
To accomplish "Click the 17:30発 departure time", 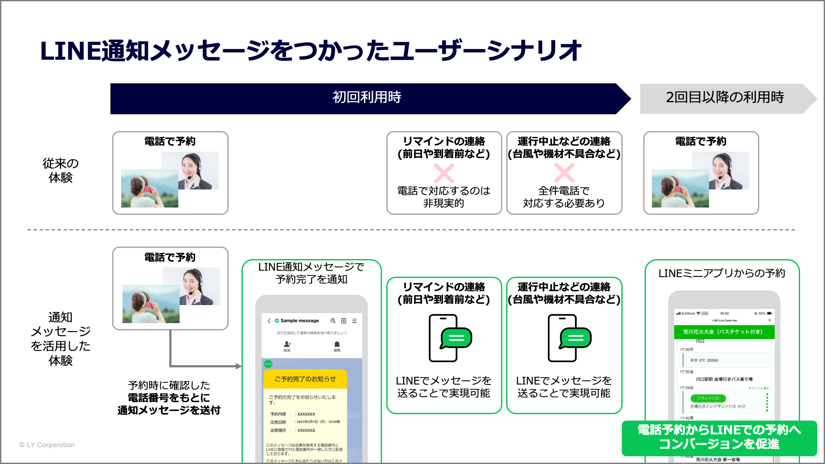I will 687,350.
